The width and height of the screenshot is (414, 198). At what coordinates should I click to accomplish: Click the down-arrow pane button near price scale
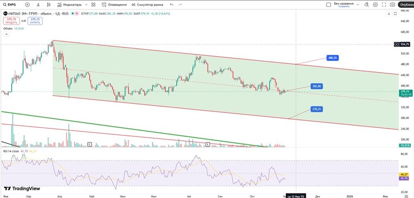pyautogui.click(x=389, y=14)
